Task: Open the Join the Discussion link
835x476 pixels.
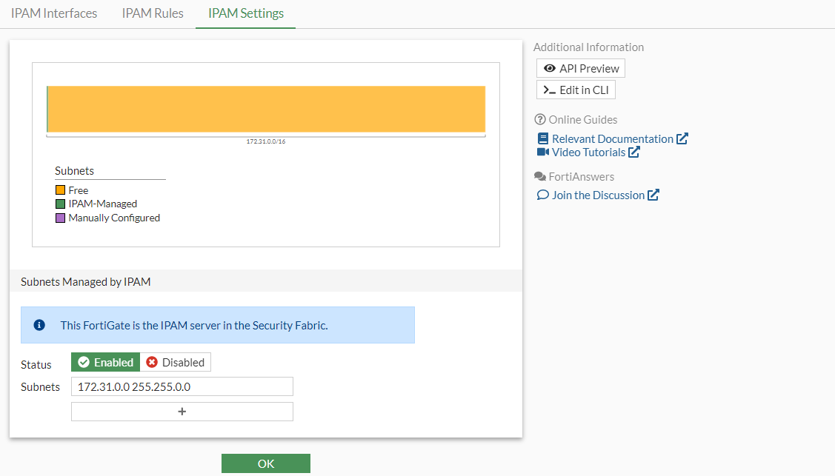Action: point(598,195)
